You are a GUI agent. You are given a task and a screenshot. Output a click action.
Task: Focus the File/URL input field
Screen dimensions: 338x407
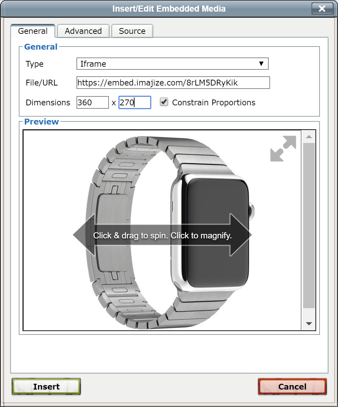[173, 83]
